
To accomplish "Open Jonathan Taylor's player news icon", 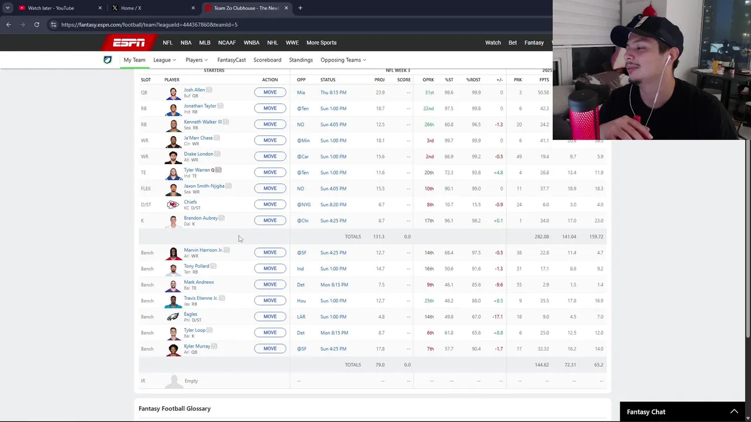I will (221, 105).
